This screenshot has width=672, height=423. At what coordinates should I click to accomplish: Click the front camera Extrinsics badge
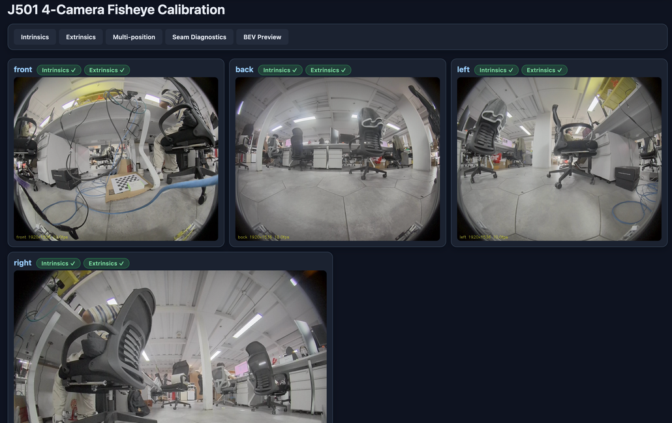(107, 70)
